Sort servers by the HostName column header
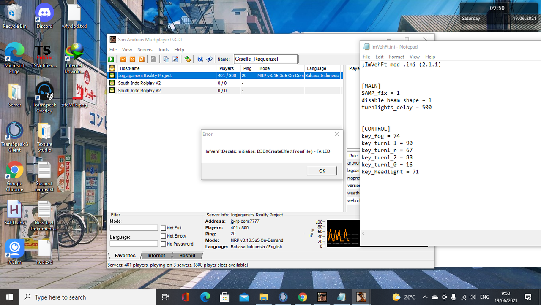The width and height of the screenshot is (541, 305). pos(167,68)
